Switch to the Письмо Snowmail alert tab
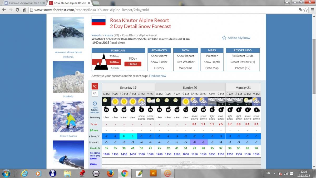 25,3
